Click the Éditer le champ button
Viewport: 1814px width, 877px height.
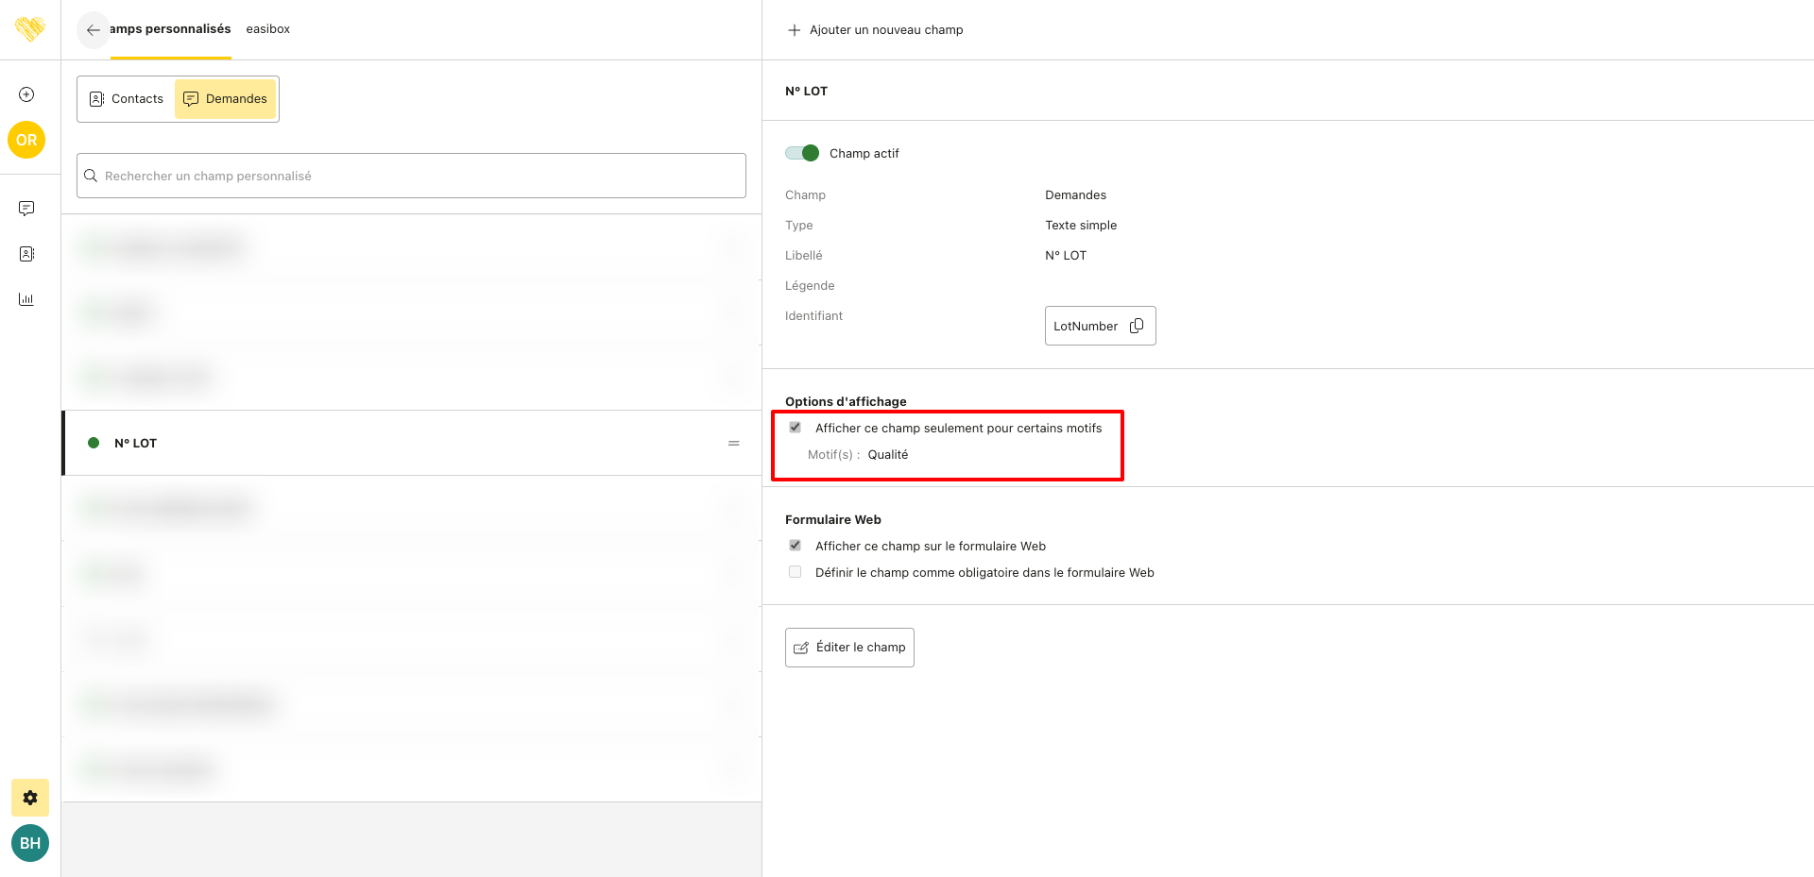[849, 648]
